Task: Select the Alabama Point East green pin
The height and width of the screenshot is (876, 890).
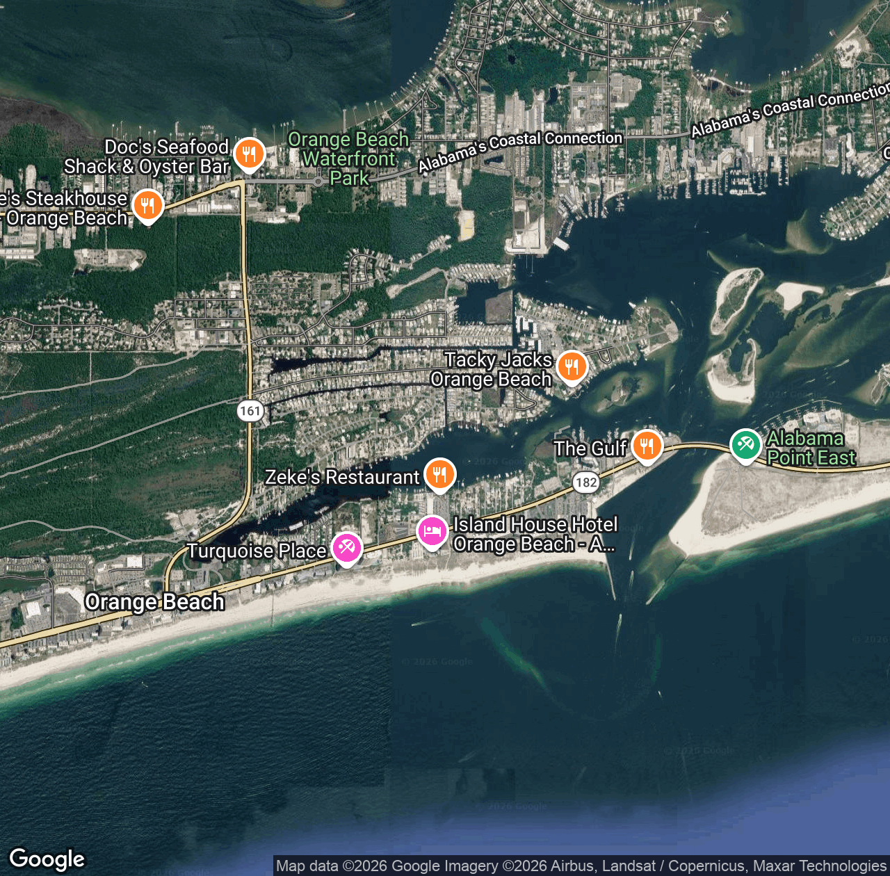Action: 745,446
